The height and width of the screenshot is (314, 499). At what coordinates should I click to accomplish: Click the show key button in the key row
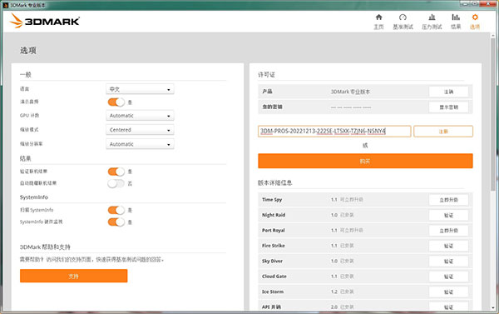pos(448,107)
